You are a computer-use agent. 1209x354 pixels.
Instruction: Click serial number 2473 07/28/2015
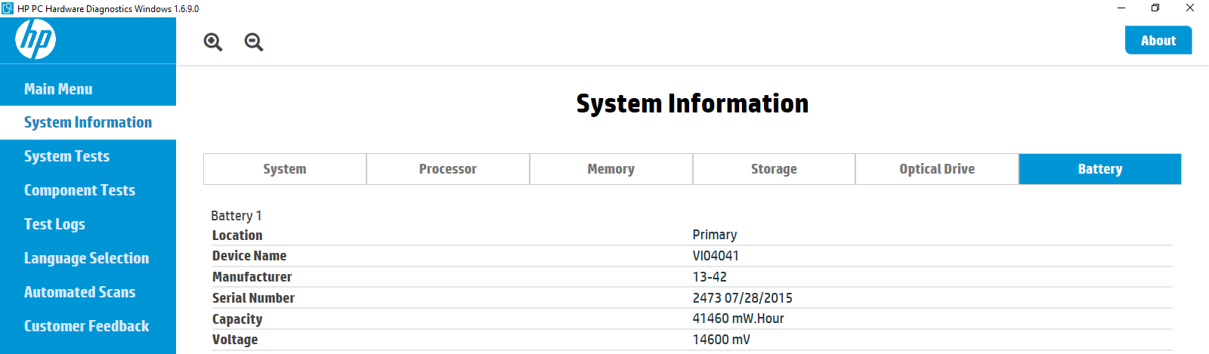(743, 298)
